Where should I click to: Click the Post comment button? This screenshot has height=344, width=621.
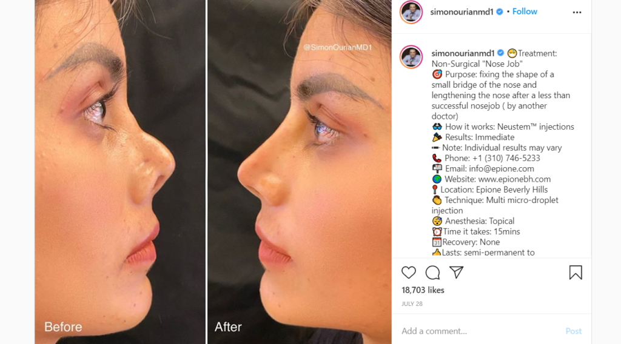click(574, 331)
